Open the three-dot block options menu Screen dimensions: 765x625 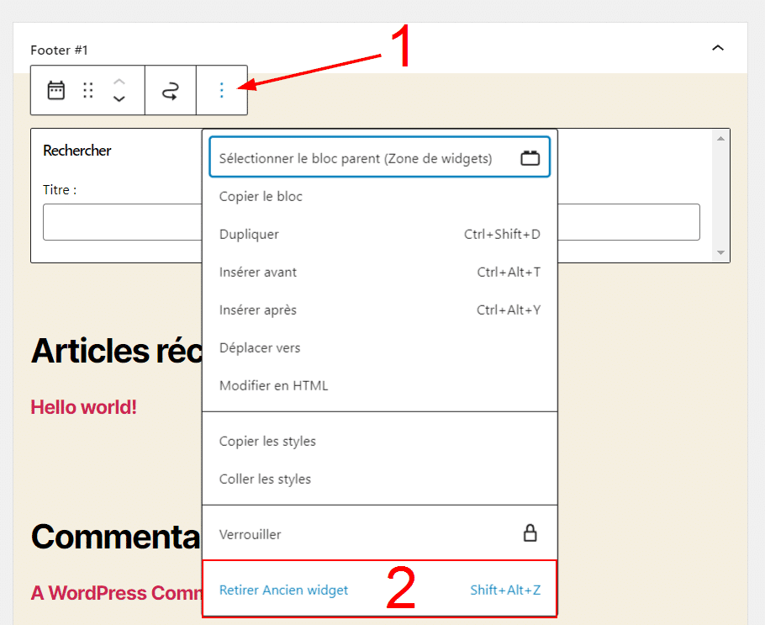pyautogui.click(x=222, y=91)
